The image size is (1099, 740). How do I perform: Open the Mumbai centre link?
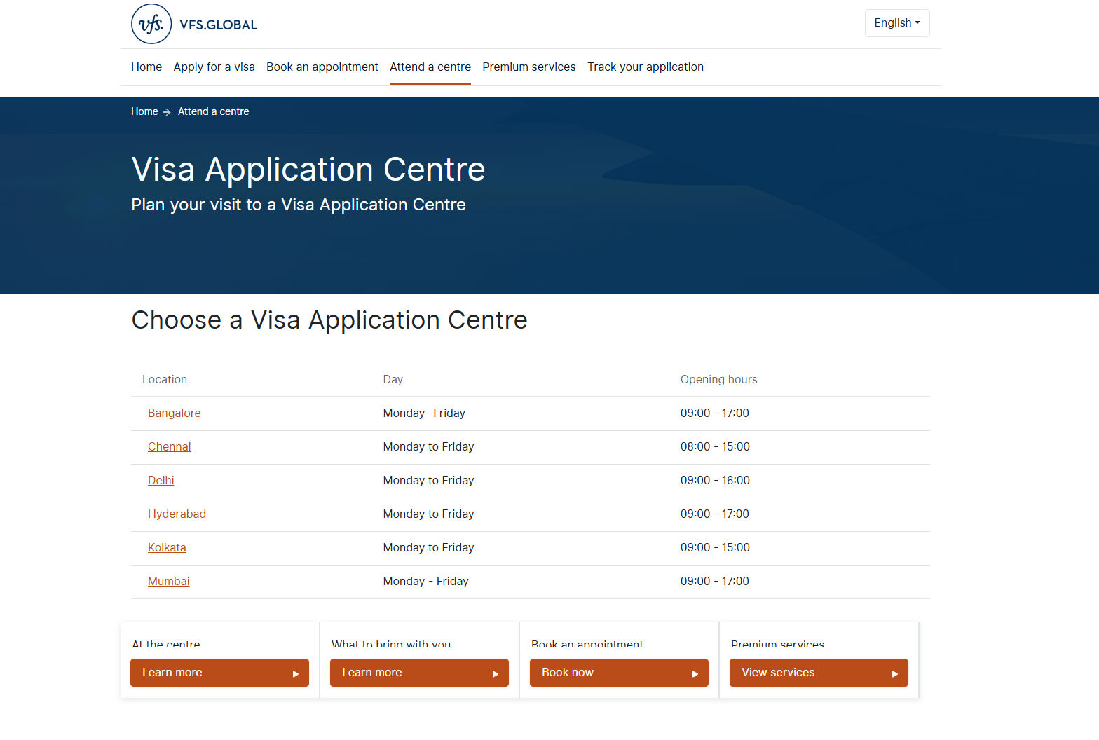(169, 582)
